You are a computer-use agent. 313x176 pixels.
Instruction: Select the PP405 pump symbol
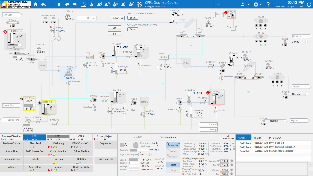[95, 99]
